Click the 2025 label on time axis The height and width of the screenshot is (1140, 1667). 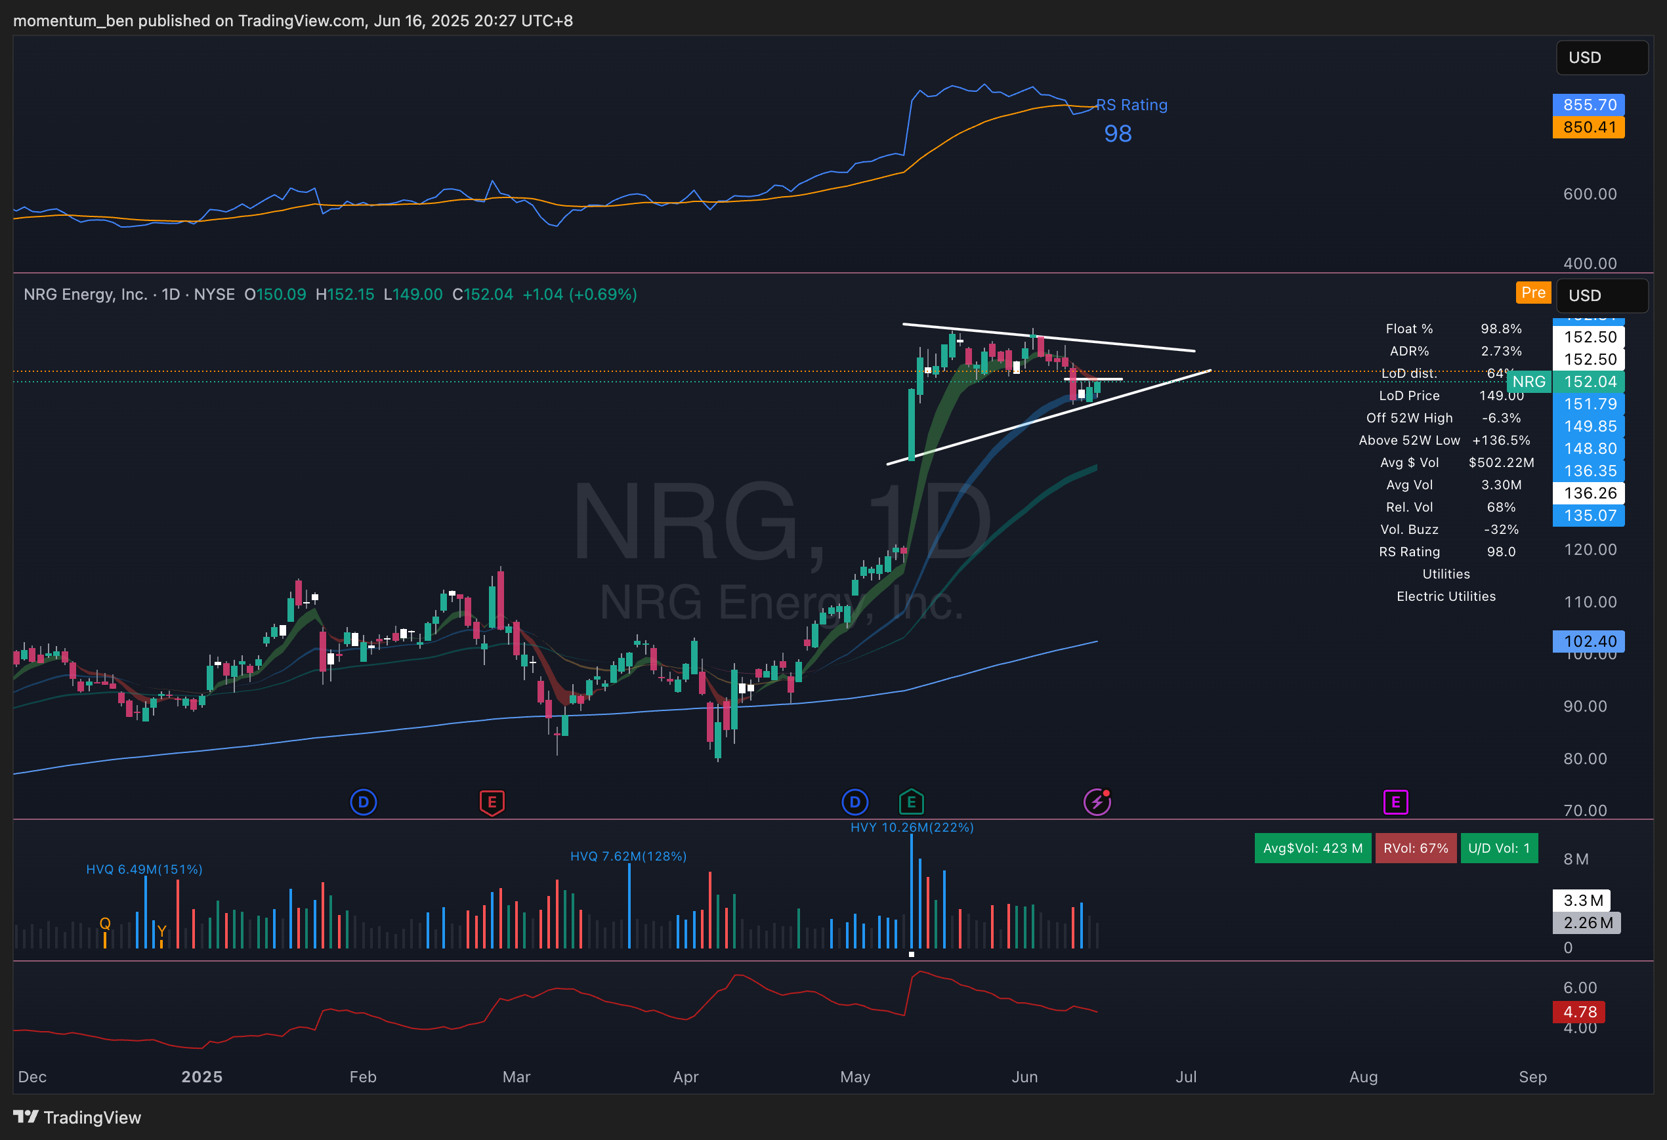pyautogui.click(x=201, y=1076)
